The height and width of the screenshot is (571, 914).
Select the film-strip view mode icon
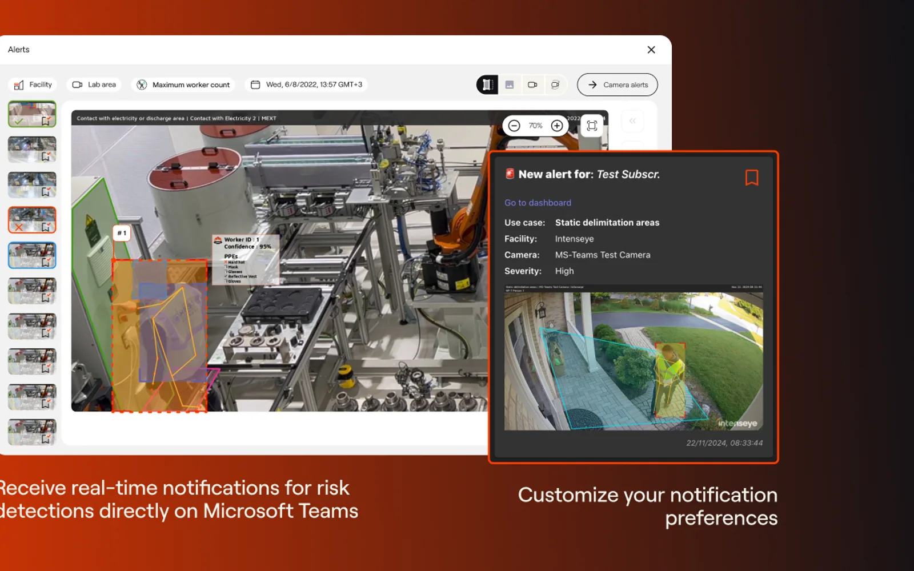click(x=487, y=85)
